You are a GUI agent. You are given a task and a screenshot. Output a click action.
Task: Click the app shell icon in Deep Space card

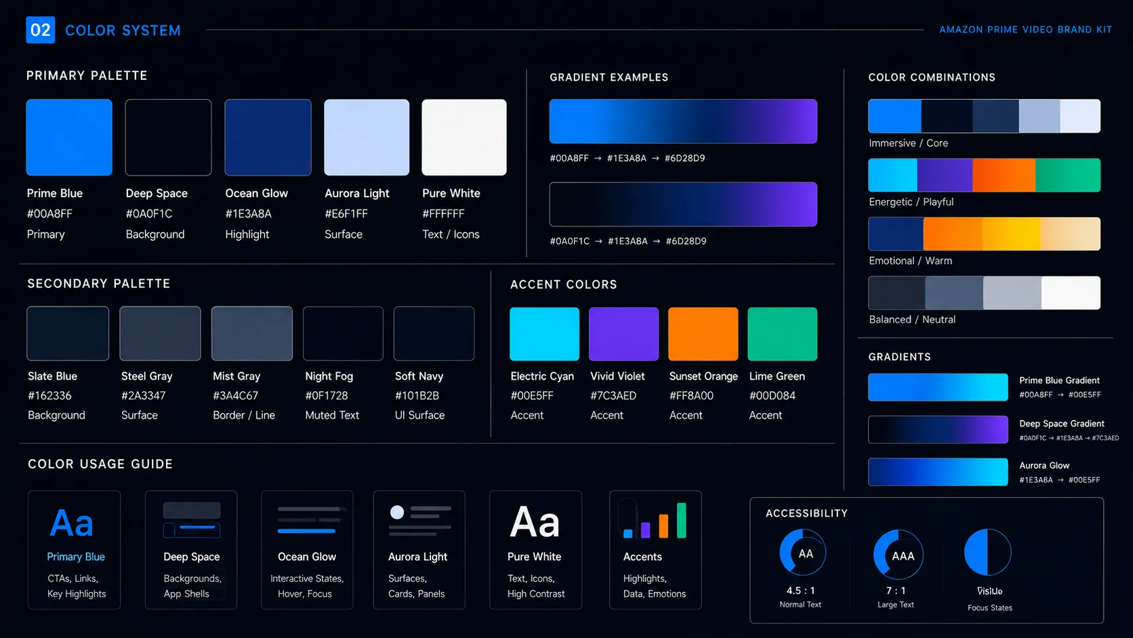[x=192, y=520]
